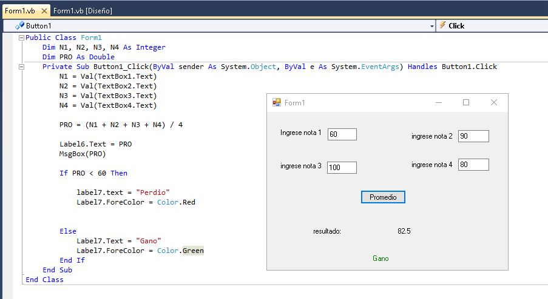
Task: Click 'Handles Button1.Click' in the code
Action: 452,67
